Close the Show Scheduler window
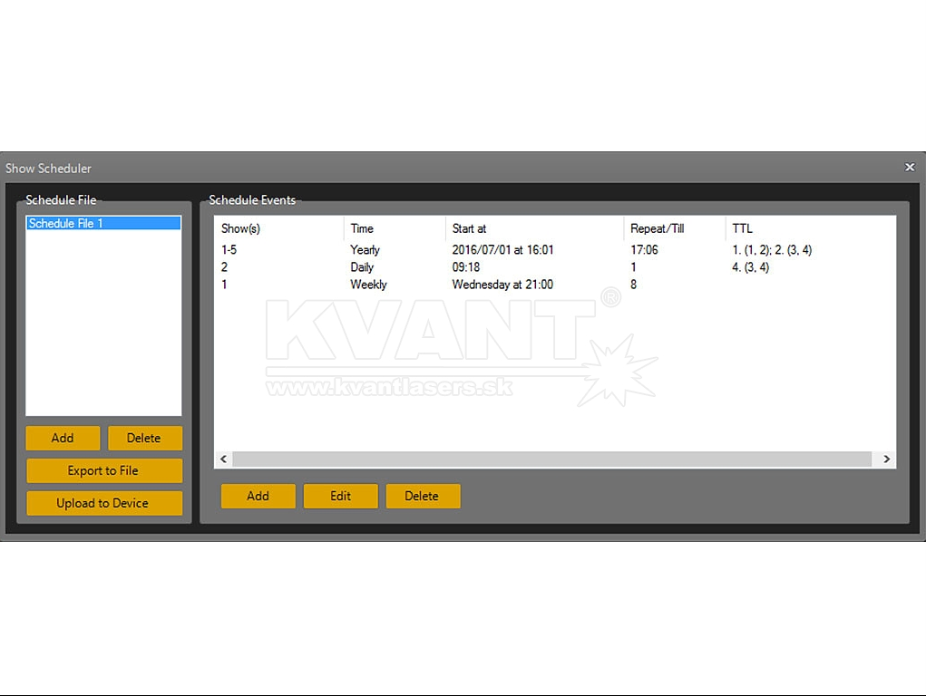The image size is (926, 696). (910, 168)
